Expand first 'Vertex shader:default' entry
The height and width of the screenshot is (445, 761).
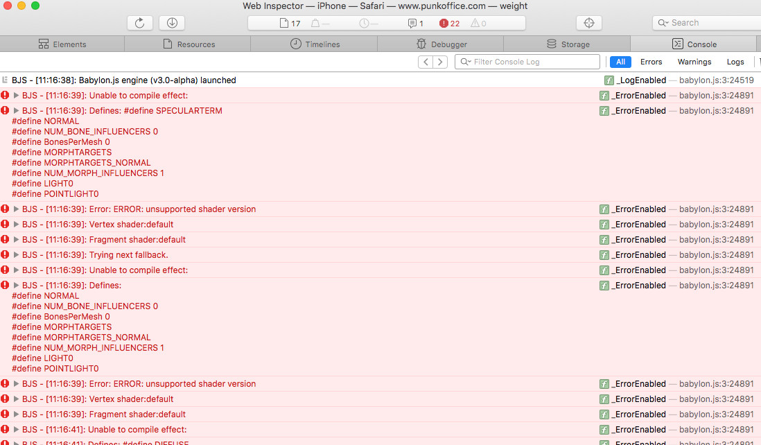point(16,224)
